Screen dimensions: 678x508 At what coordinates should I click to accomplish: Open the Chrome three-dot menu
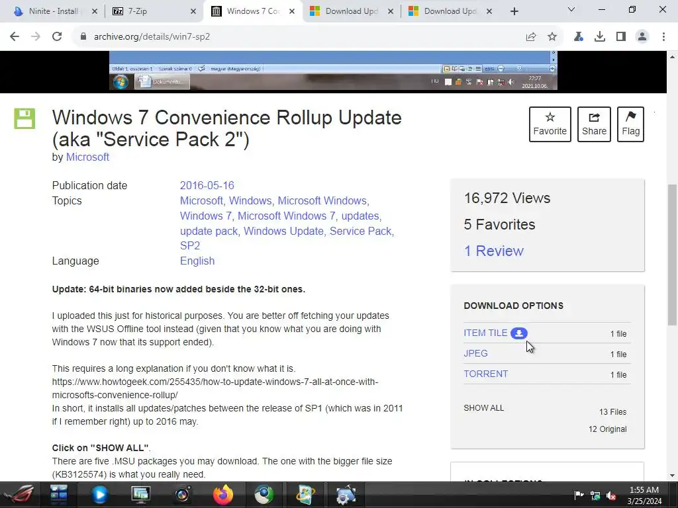663,37
